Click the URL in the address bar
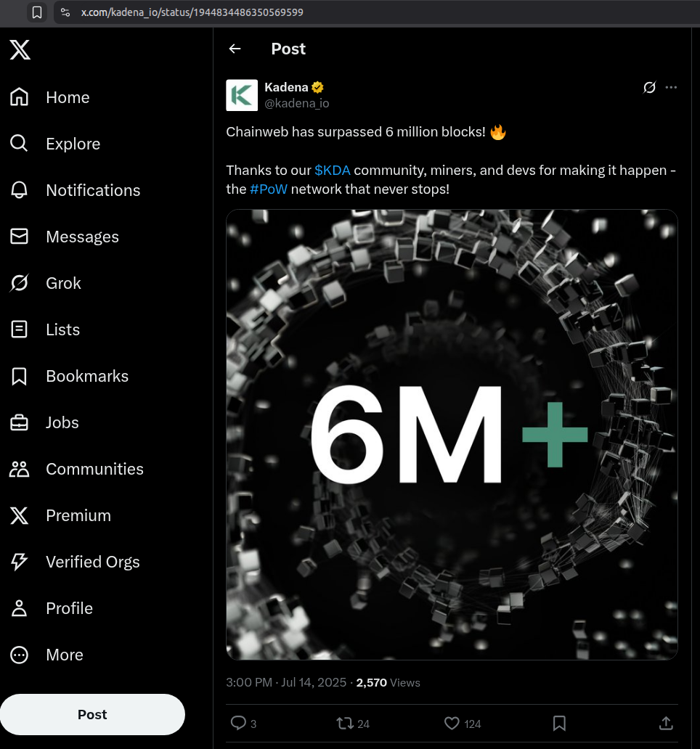Image resolution: width=700 pixels, height=749 pixels. click(192, 12)
